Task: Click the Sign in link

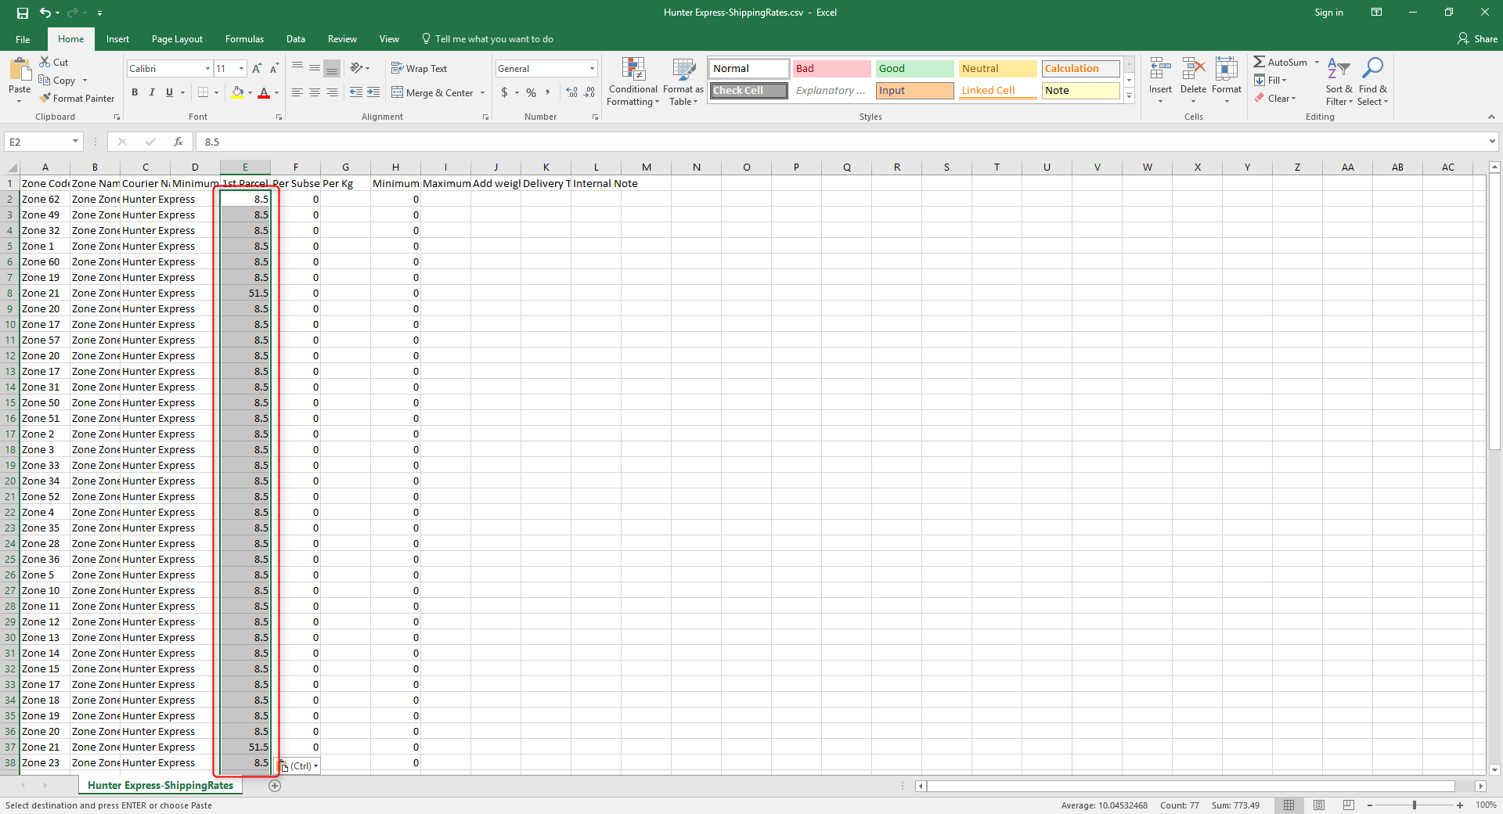Action: coord(1328,13)
